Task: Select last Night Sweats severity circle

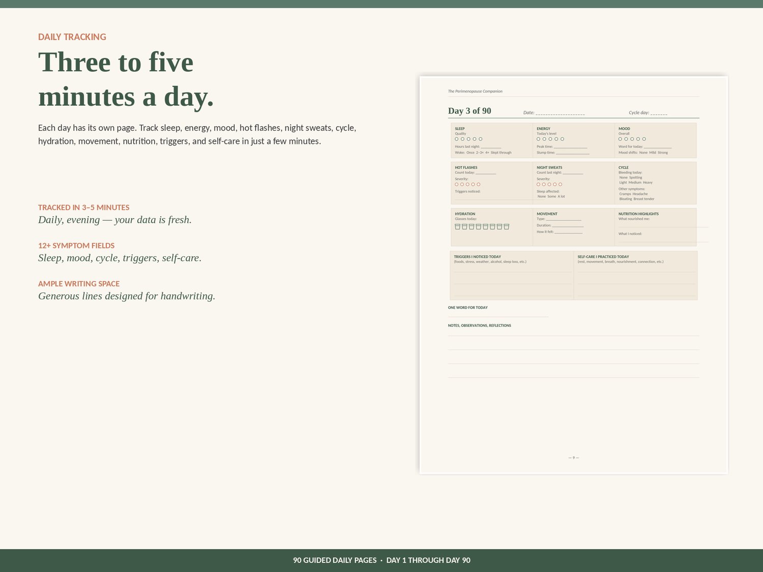Action: [x=561, y=185]
